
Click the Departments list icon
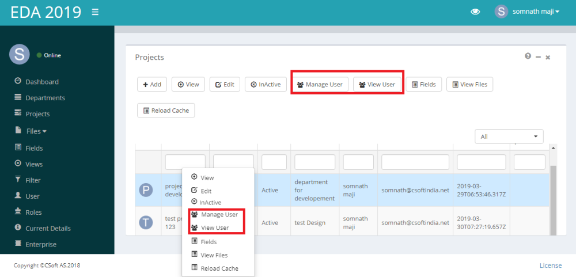[18, 97]
